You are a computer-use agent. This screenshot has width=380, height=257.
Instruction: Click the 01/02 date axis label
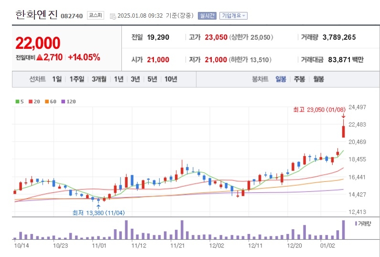click(x=327, y=246)
